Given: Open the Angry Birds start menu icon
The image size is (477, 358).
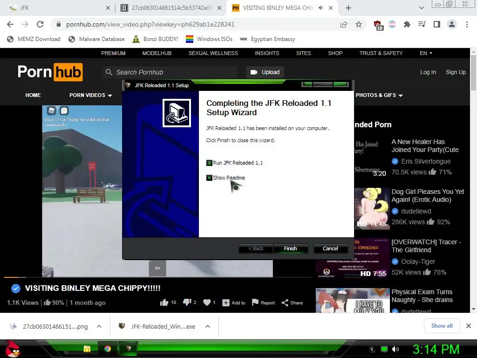Looking at the screenshot, I should coord(13,349).
